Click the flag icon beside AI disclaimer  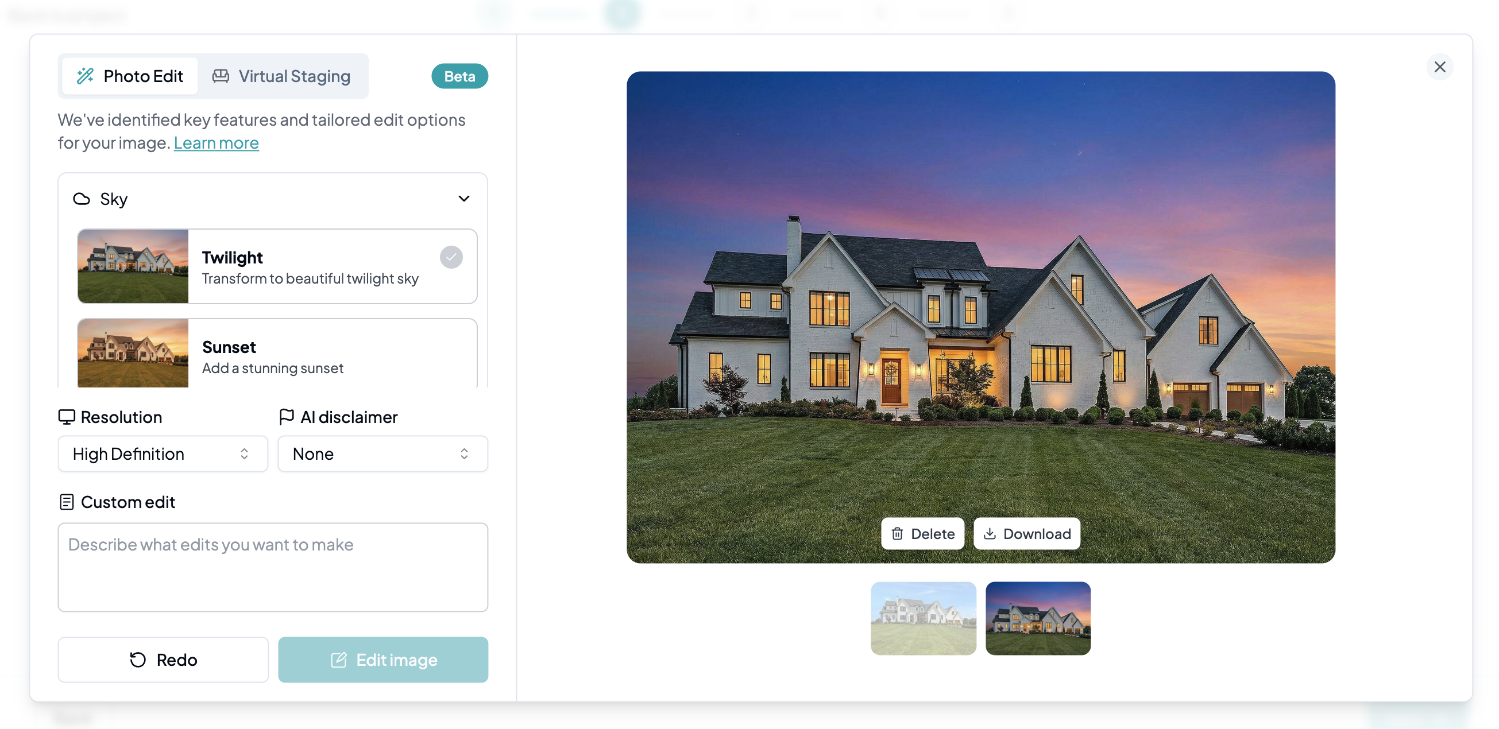pos(286,417)
